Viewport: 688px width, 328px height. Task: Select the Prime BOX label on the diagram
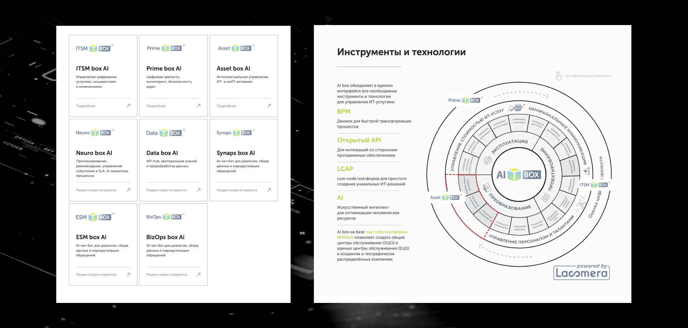point(464,100)
